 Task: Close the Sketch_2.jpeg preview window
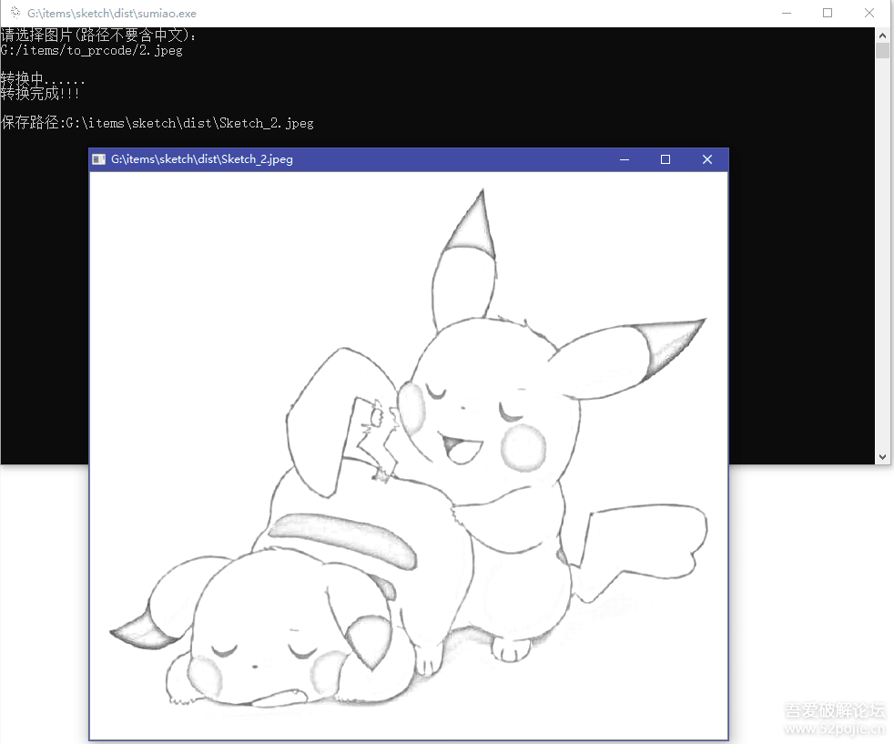pos(707,158)
